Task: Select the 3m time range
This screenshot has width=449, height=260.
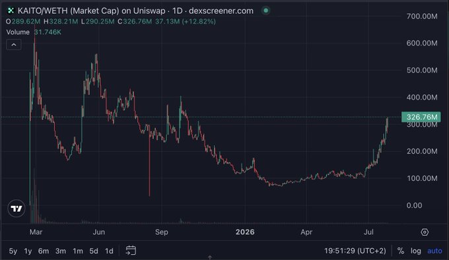Action: click(61, 251)
